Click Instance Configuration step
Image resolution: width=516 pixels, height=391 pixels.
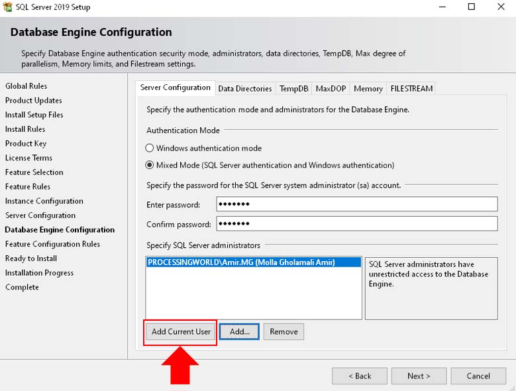[44, 201]
